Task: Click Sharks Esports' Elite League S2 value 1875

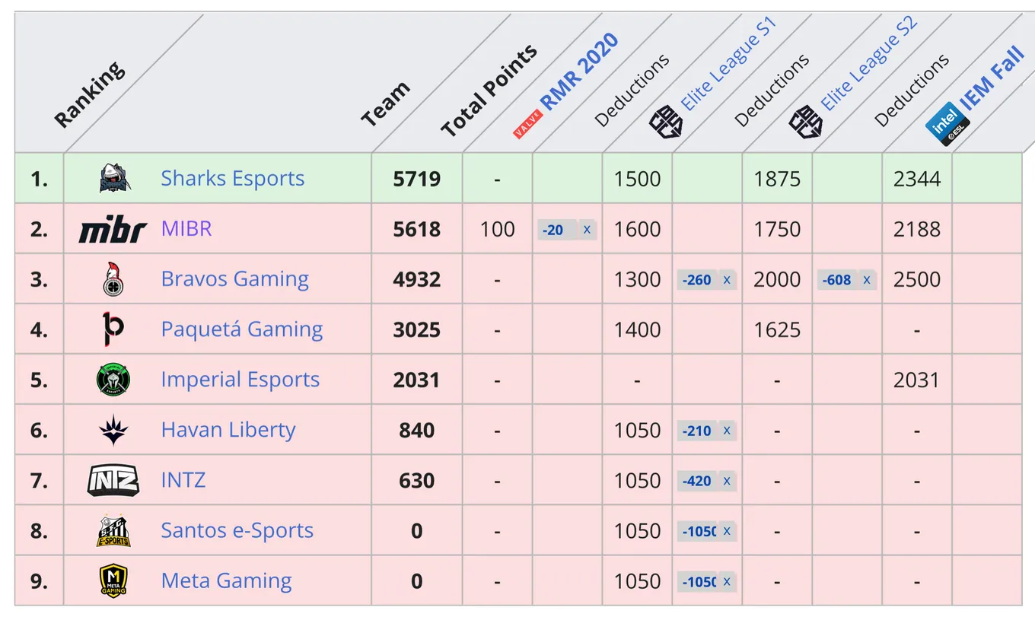Action: click(x=777, y=179)
